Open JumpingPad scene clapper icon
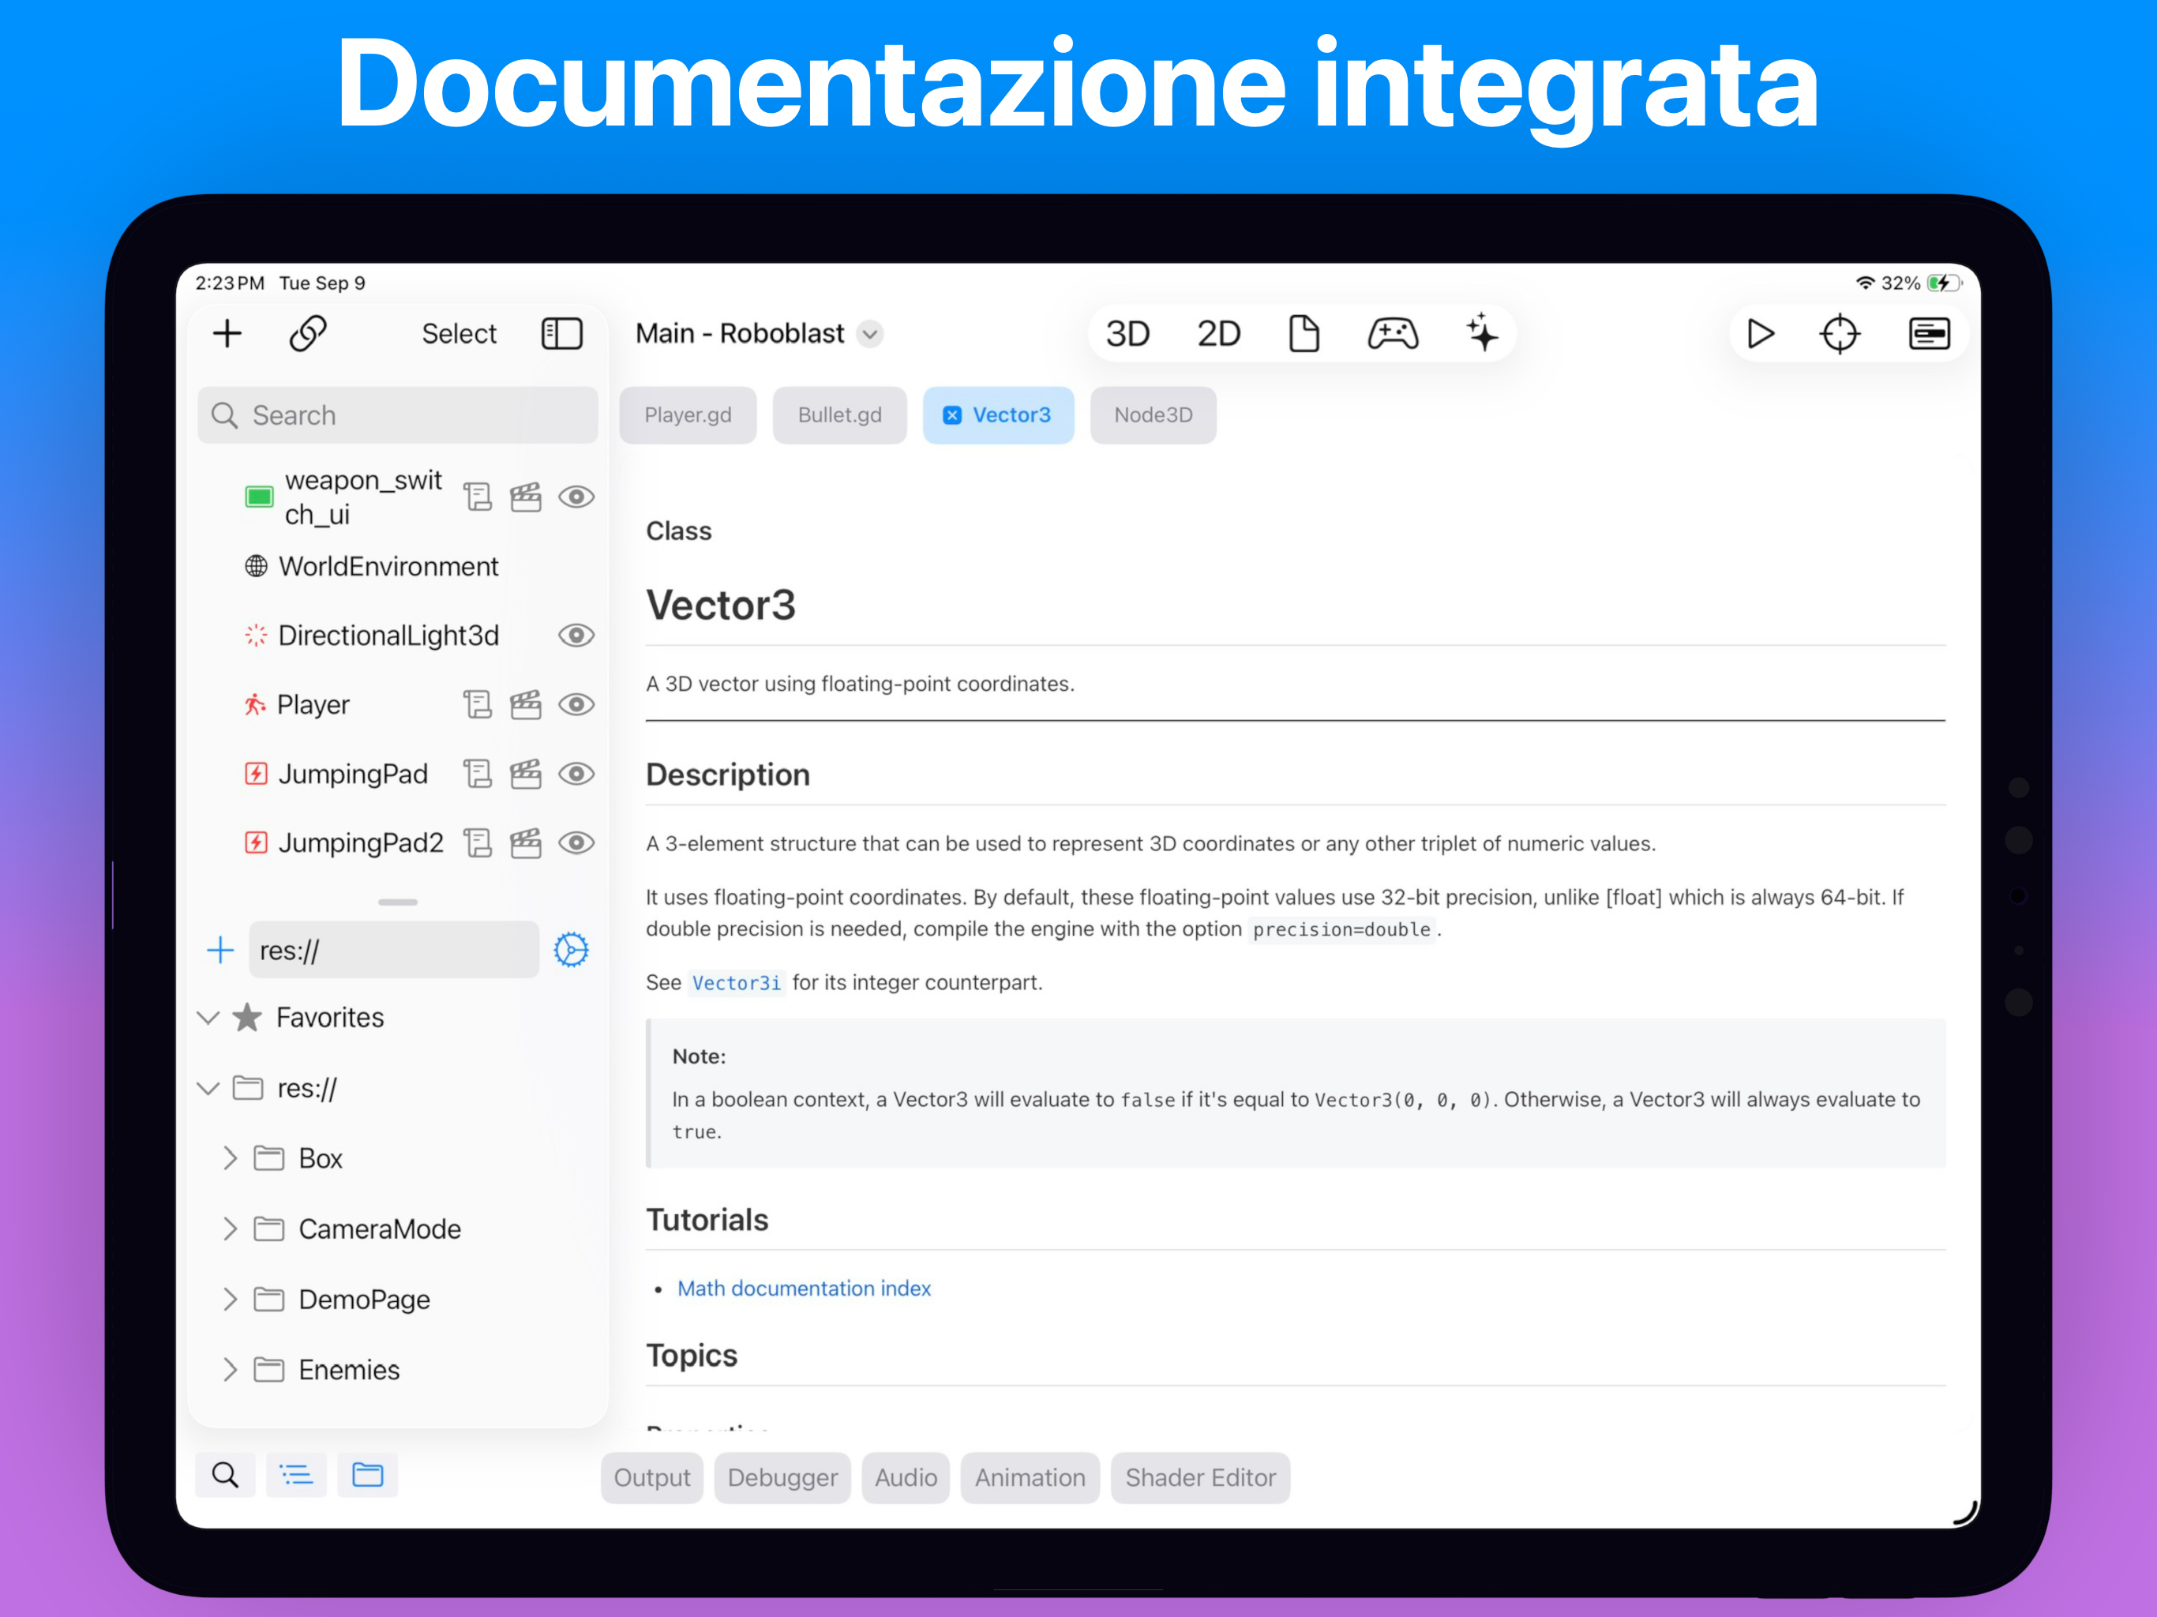 tap(526, 774)
